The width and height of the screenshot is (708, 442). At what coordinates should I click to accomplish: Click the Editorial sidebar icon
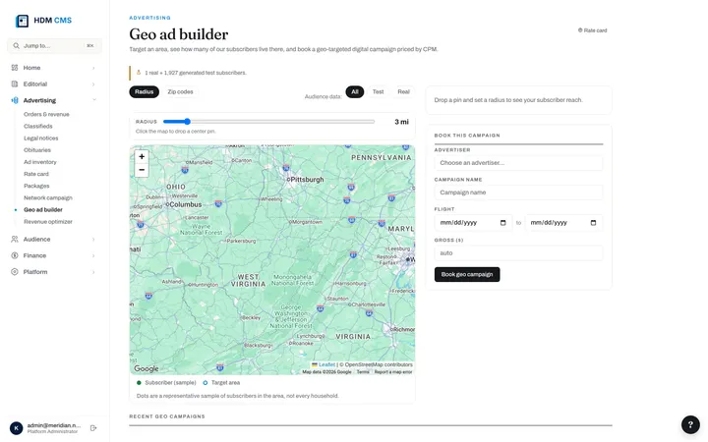pyautogui.click(x=15, y=83)
